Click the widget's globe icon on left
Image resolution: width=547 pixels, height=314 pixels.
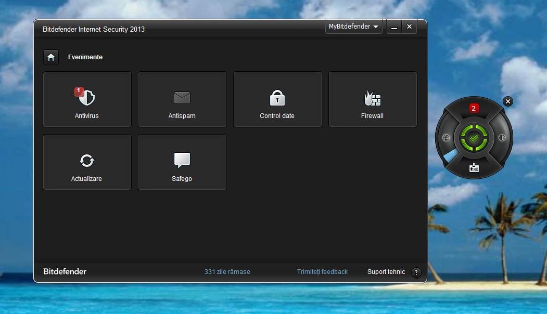click(446, 138)
